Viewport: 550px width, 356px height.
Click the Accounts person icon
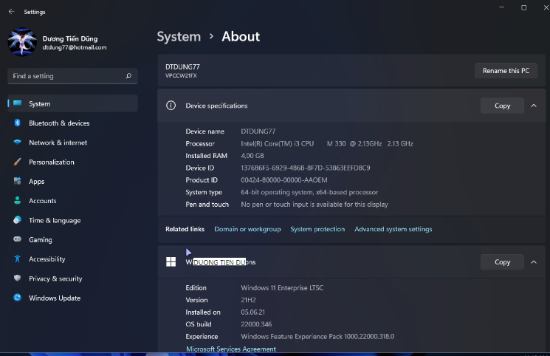point(17,200)
